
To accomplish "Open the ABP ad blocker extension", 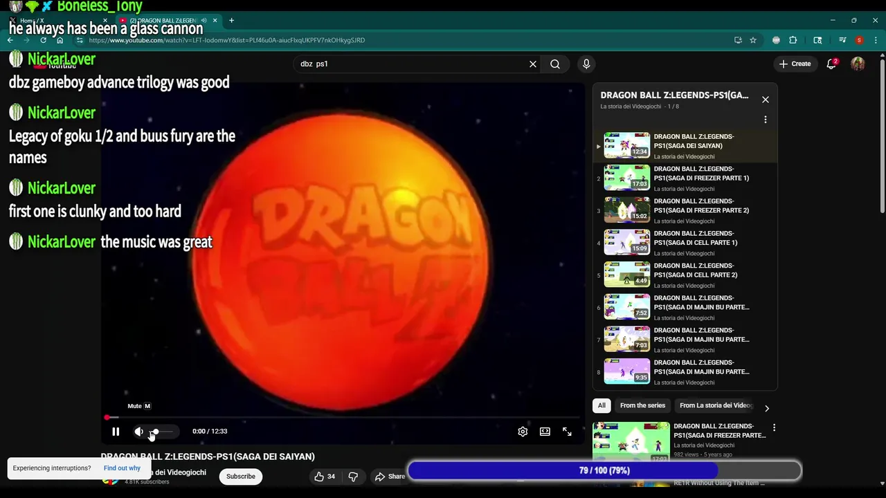I will [777, 40].
